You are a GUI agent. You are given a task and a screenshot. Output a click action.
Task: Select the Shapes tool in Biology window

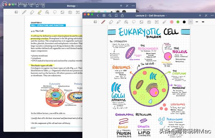pos(47,12)
